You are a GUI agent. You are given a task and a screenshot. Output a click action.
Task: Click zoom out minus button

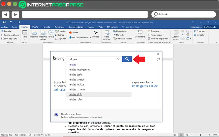click(191, 135)
